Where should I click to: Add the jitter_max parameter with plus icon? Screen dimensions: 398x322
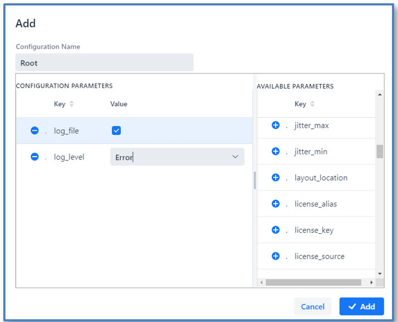276,125
